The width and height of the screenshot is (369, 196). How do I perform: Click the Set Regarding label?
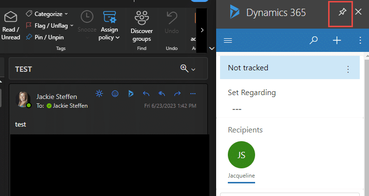pos(252,93)
